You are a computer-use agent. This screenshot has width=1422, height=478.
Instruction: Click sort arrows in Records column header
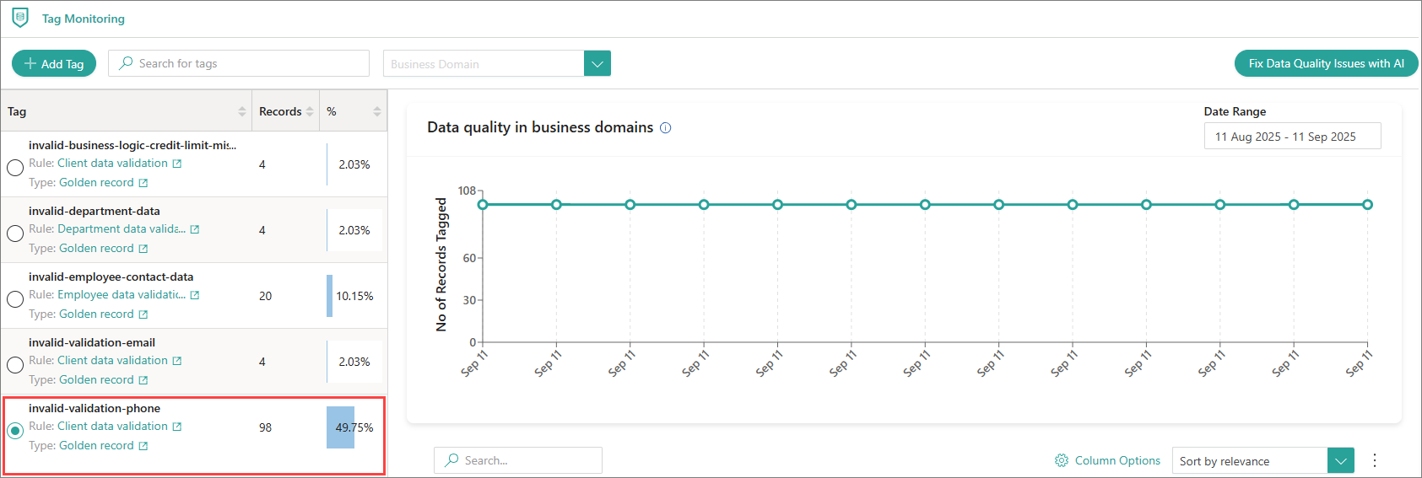[310, 111]
